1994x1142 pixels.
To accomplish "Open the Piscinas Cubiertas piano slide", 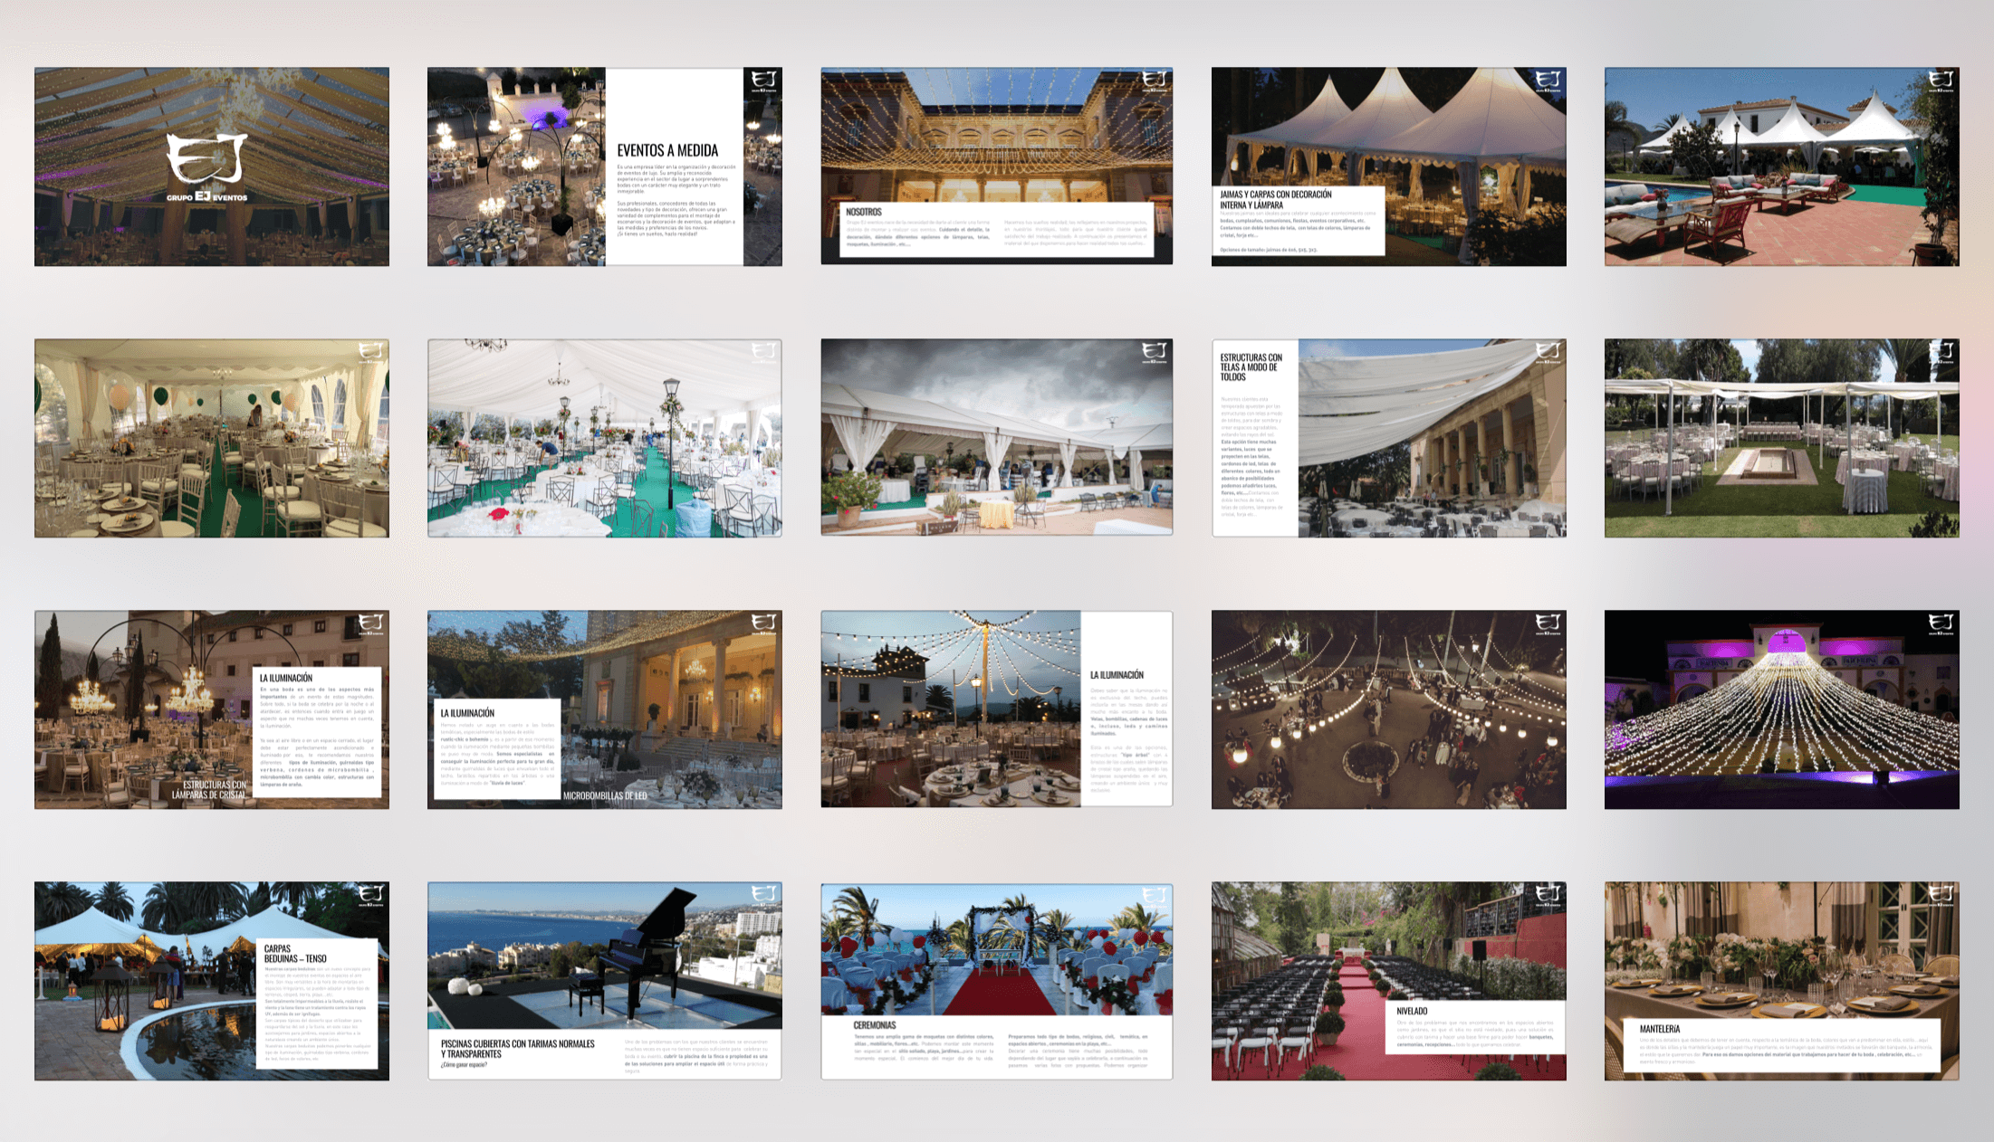I will [604, 981].
